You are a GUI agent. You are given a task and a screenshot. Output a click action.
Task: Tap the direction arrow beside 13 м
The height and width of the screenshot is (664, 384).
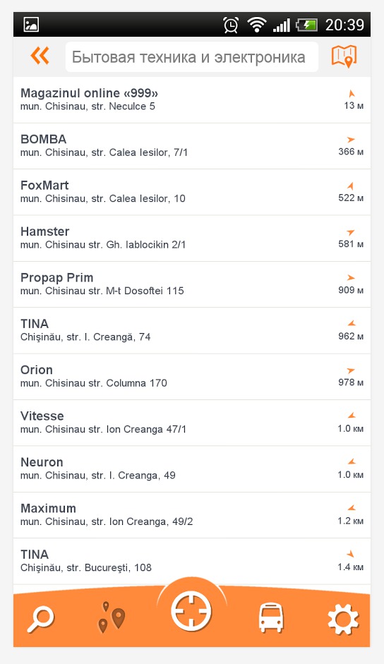pos(352,94)
